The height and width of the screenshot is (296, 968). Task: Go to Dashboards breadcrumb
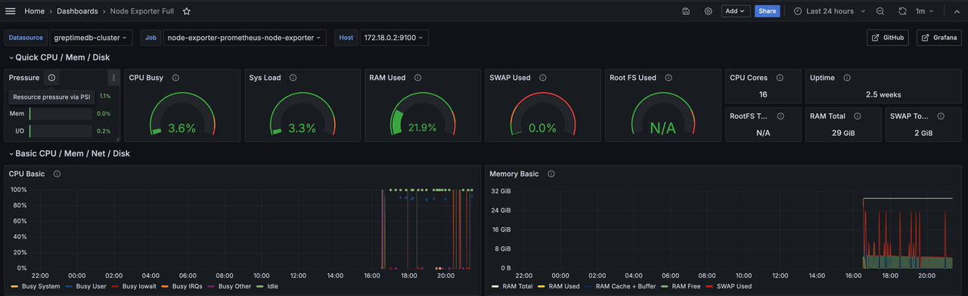[77, 11]
